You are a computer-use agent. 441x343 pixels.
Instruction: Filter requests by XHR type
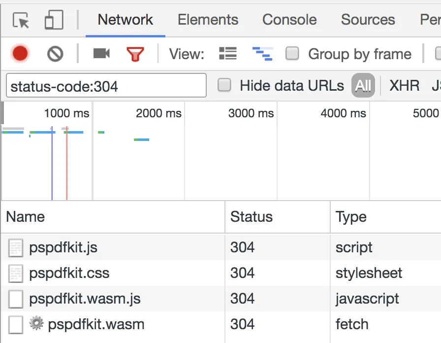[x=404, y=85]
